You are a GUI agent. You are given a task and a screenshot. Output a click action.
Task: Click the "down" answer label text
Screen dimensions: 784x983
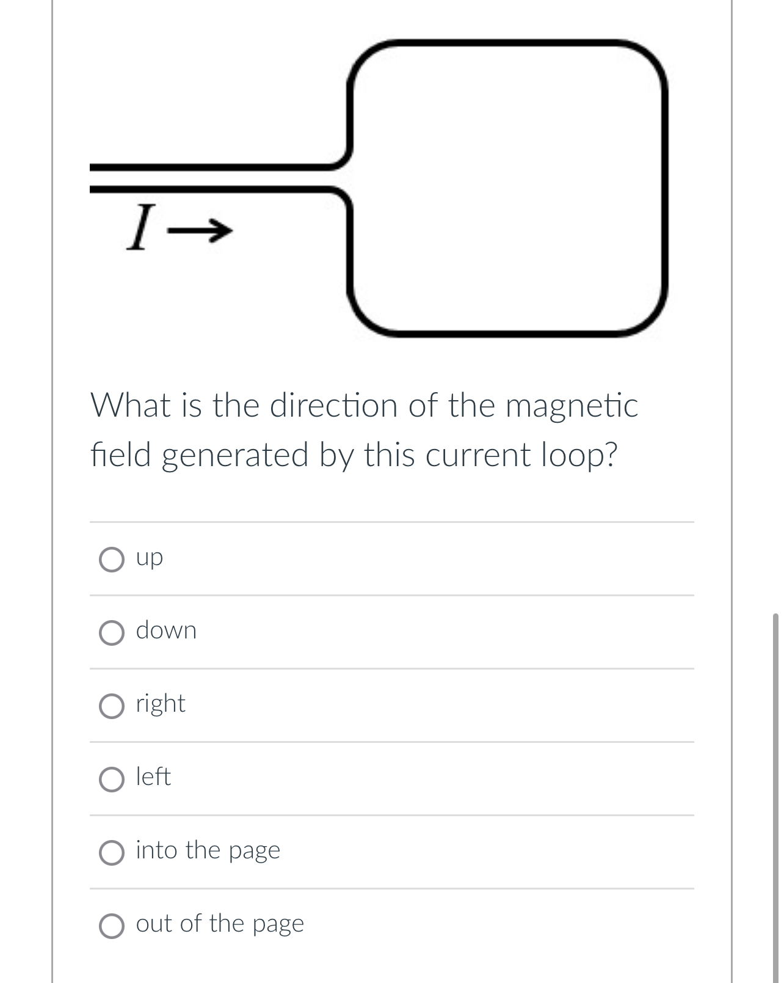point(166,632)
